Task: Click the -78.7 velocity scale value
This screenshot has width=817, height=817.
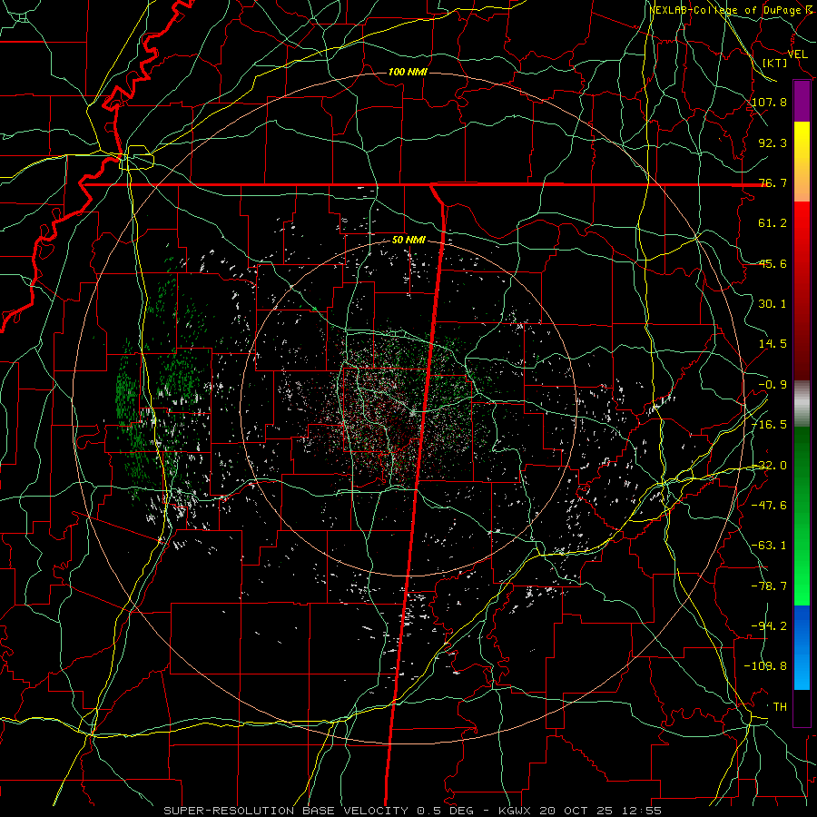Action: click(770, 586)
